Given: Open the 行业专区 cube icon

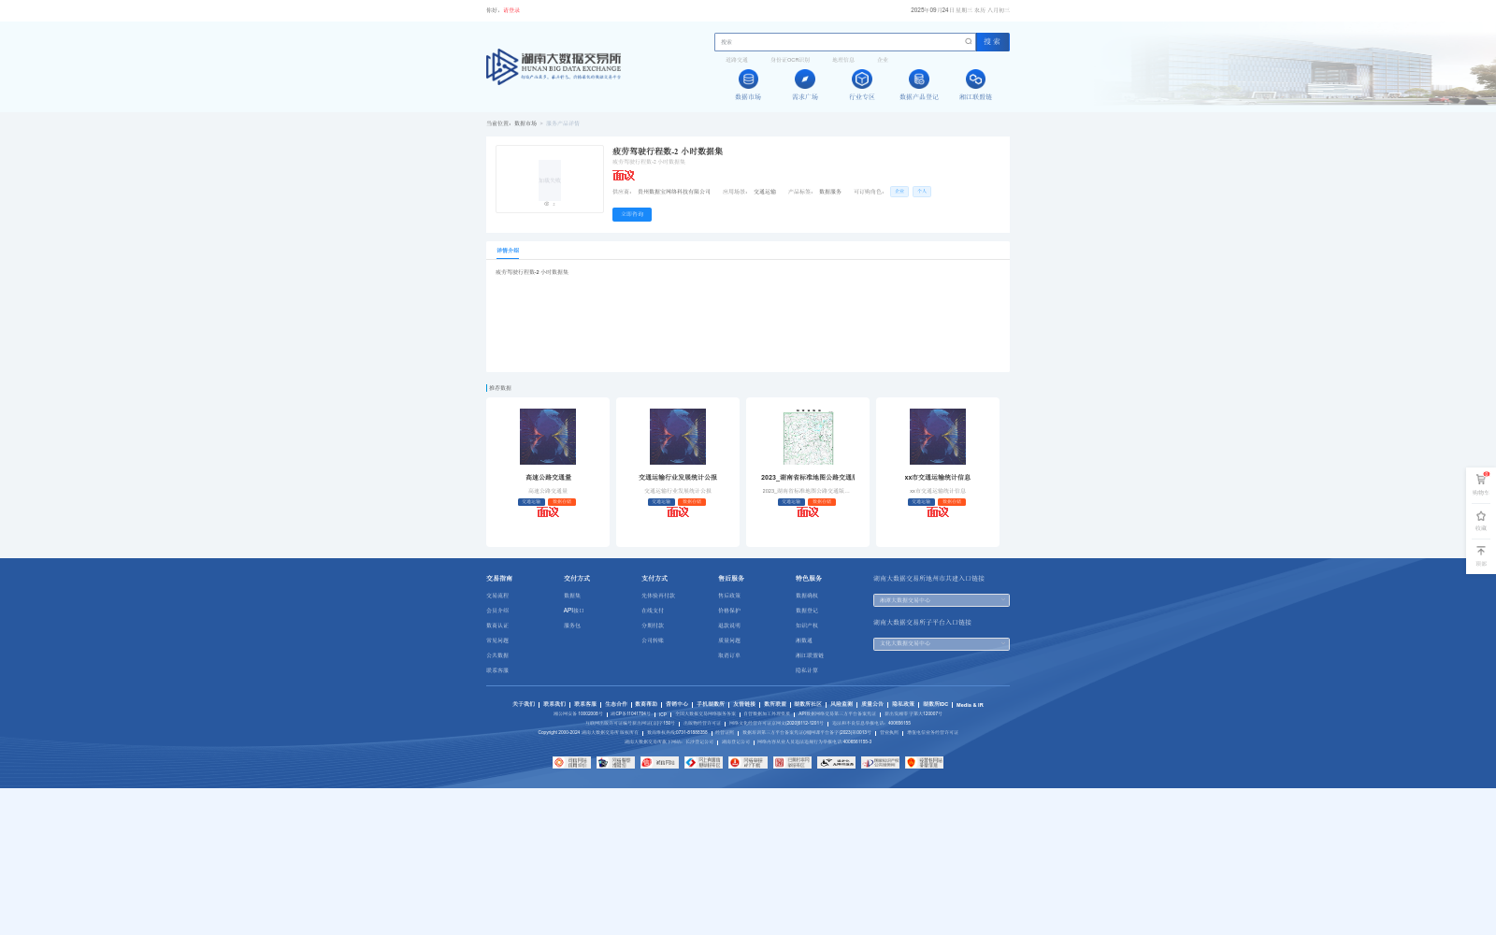Looking at the screenshot, I should (862, 79).
